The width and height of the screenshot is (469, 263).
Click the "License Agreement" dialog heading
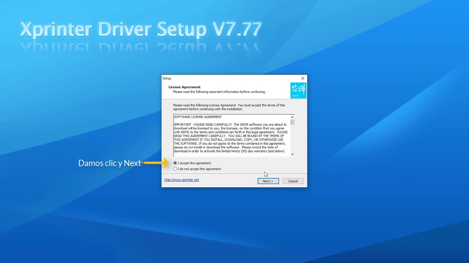184,87
